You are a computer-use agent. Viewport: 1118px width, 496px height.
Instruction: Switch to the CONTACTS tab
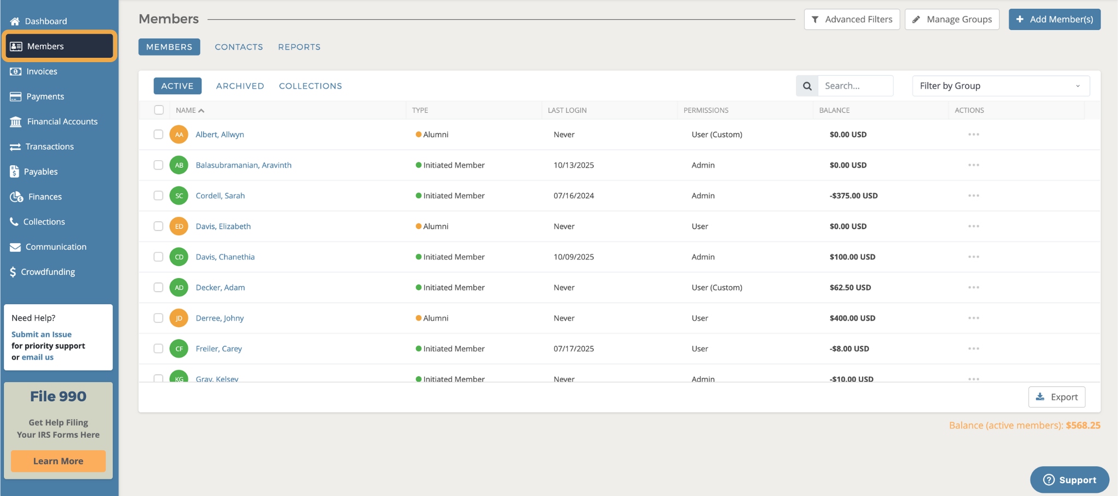tap(239, 47)
